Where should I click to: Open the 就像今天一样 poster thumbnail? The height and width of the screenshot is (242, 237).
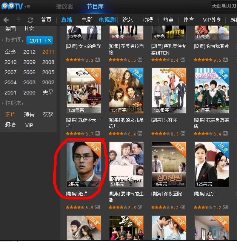click(84, 91)
